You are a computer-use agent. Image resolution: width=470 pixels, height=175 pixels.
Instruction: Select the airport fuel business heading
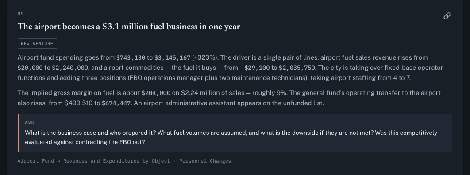tap(129, 27)
